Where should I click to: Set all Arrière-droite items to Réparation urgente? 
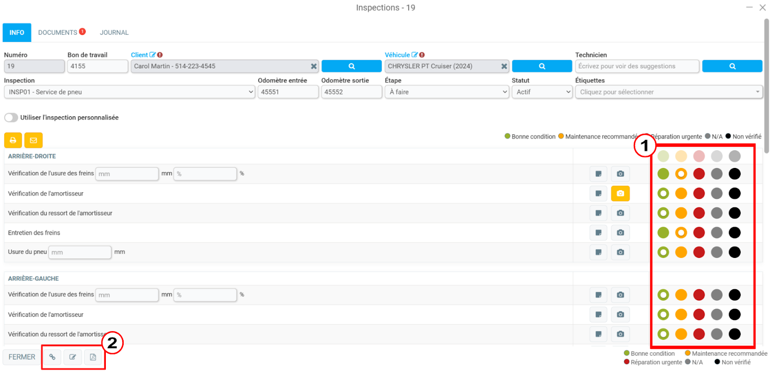tap(699, 156)
